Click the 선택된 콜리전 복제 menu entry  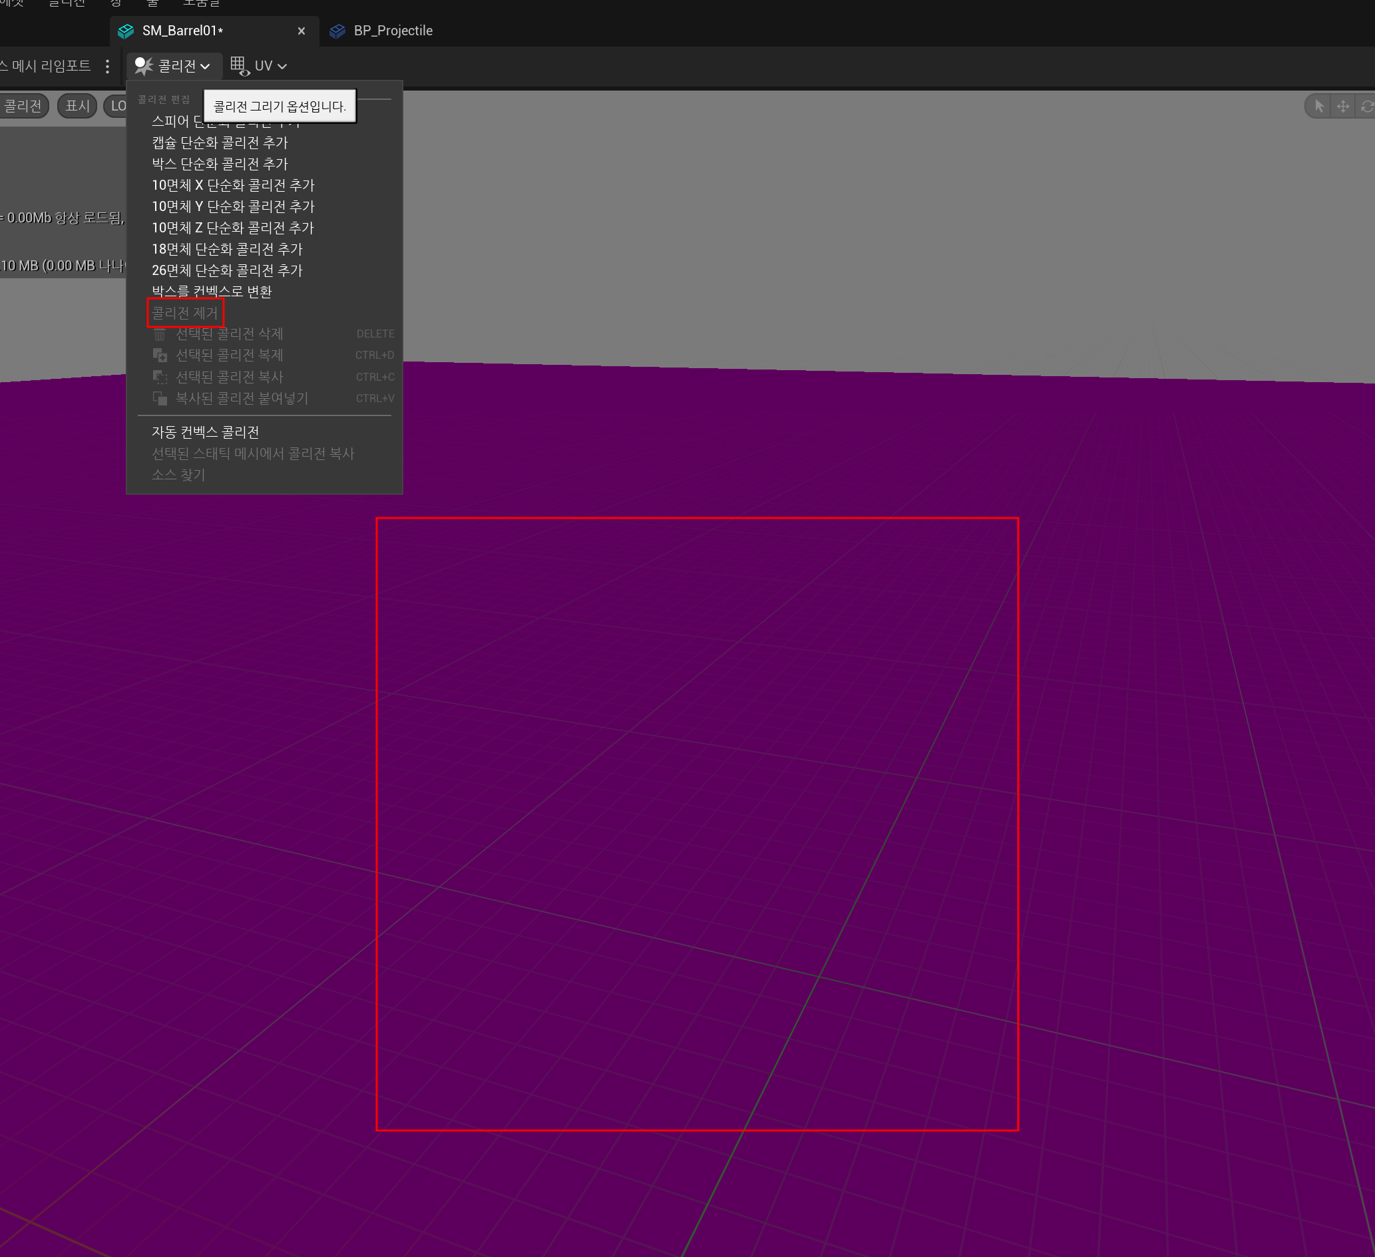[229, 355]
